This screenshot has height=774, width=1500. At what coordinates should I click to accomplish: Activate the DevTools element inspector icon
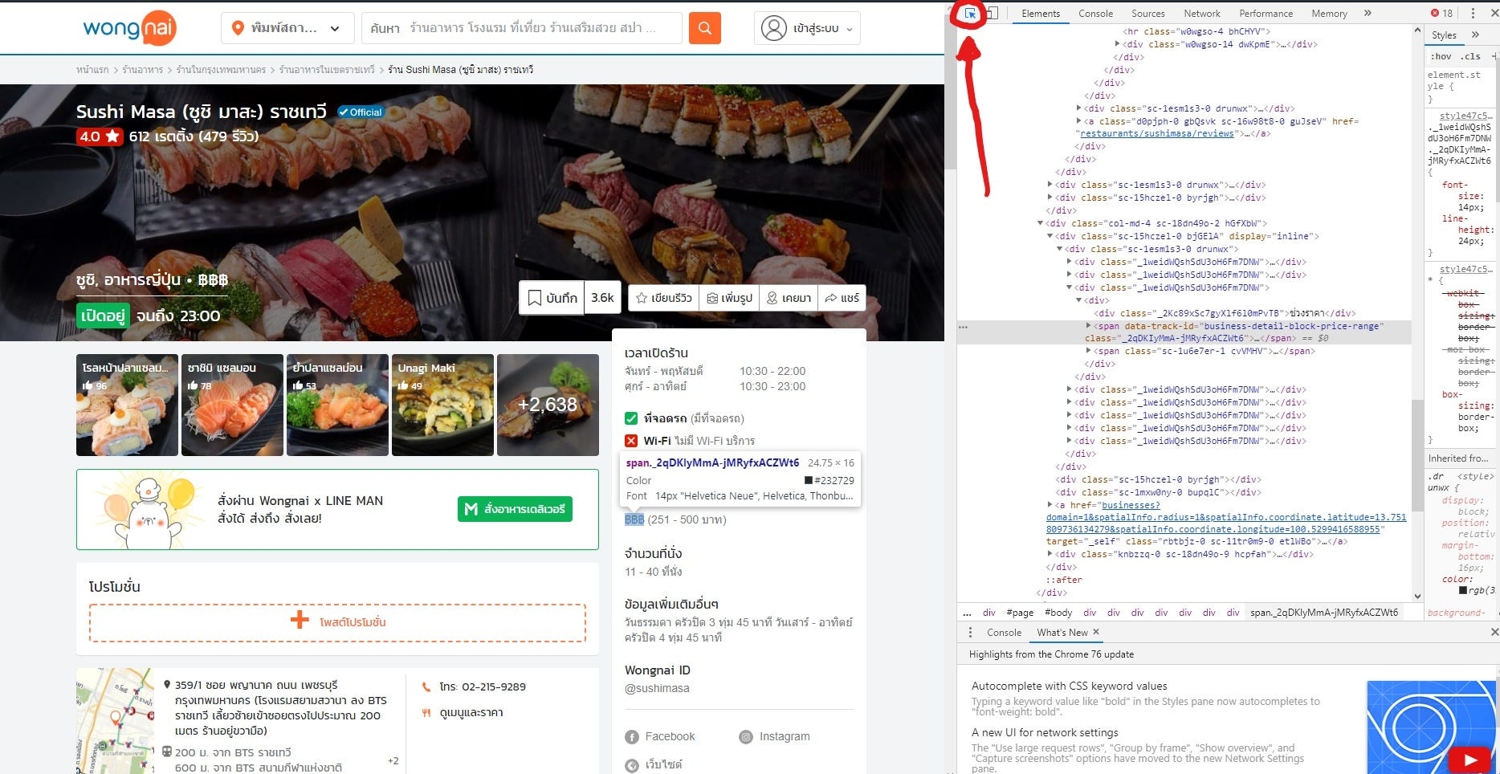(970, 13)
